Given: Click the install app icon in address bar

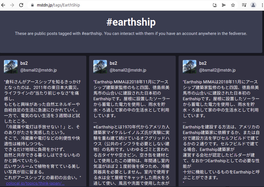Looking at the screenshot, I should pos(215,5).
